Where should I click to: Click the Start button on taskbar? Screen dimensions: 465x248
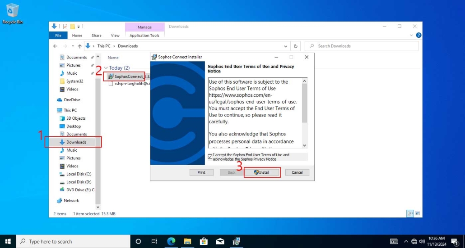[x=8, y=241]
